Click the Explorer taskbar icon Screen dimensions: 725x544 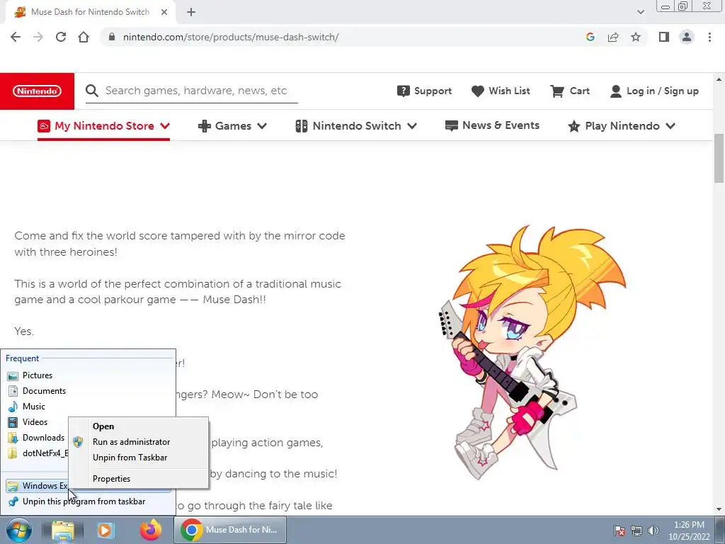(62, 530)
